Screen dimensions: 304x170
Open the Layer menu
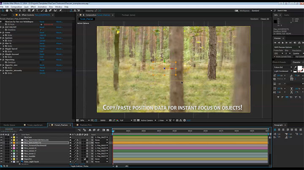26,7
